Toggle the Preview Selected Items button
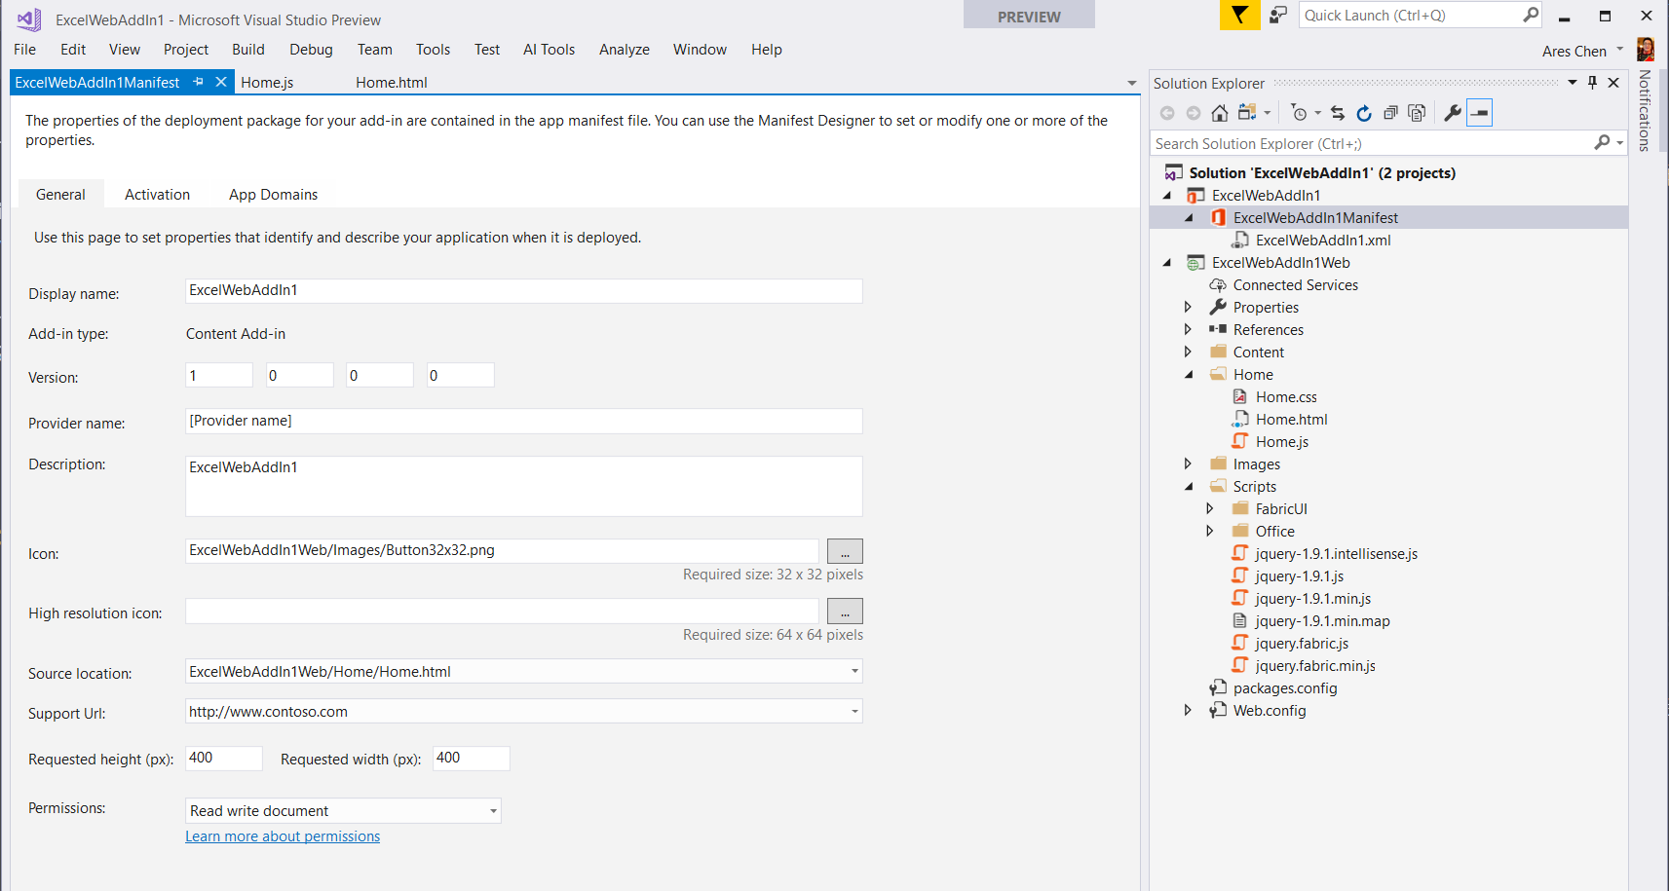 pyautogui.click(x=1479, y=113)
